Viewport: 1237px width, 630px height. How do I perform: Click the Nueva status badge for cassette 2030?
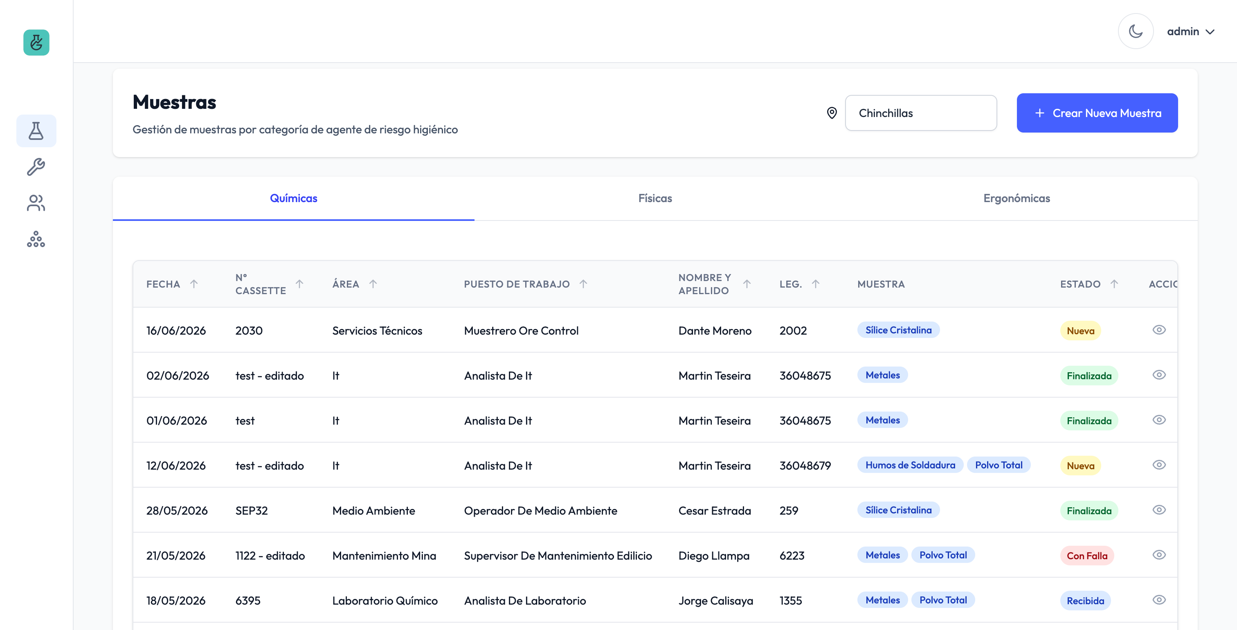1080,331
